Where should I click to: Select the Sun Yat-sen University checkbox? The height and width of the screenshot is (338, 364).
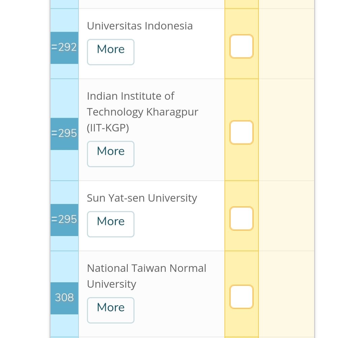click(x=241, y=218)
